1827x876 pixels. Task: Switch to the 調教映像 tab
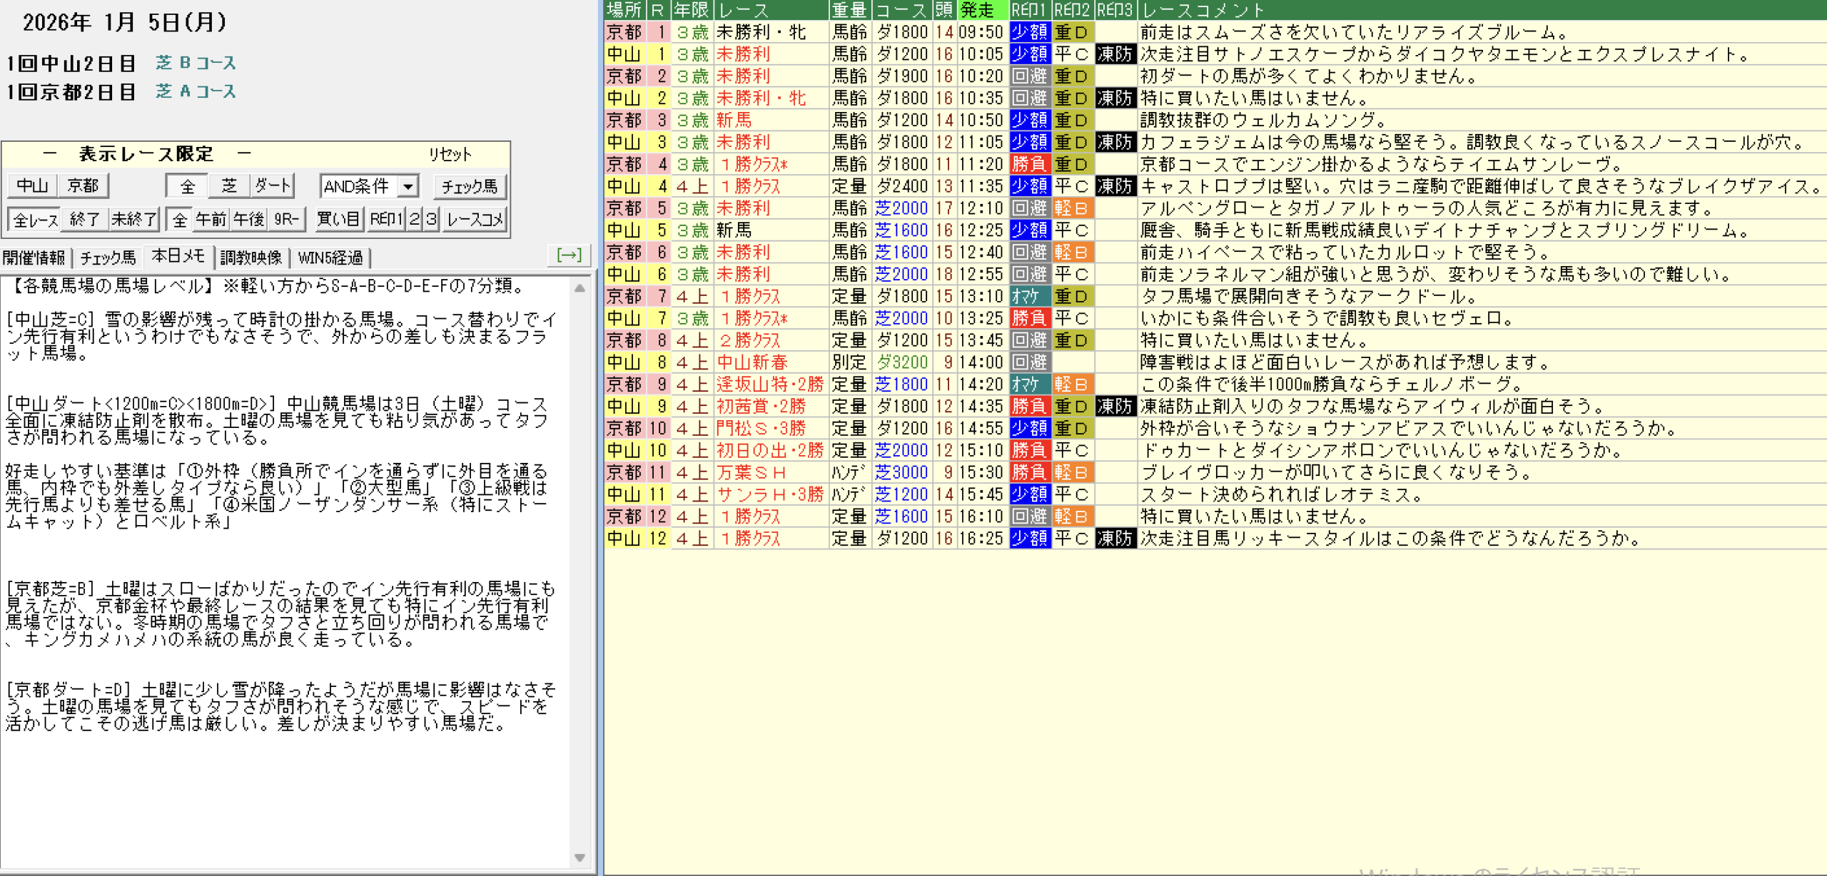click(x=251, y=258)
